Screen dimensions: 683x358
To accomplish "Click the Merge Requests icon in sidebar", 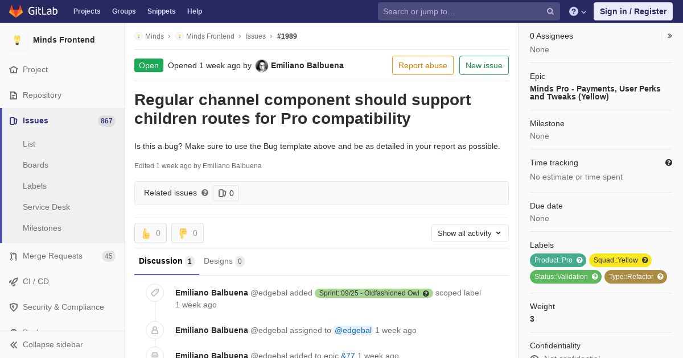I will tap(14, 256).
